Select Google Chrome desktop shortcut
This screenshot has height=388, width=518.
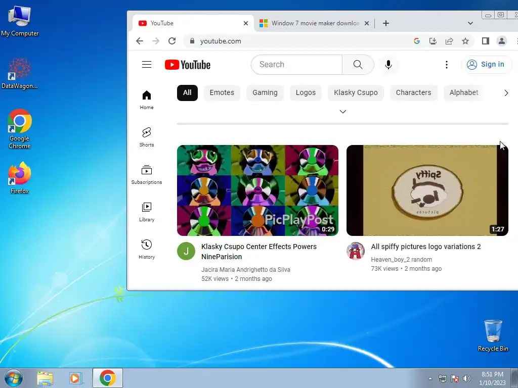pyautogui.click(x=20, y=129)
